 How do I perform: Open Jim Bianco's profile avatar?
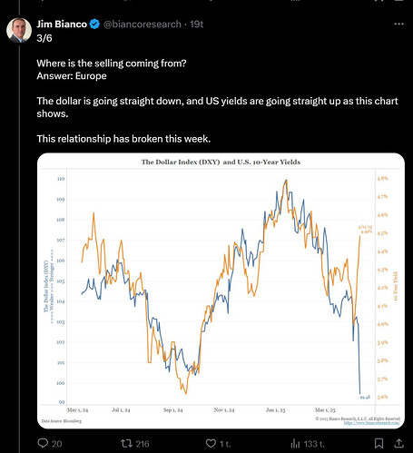19,30
